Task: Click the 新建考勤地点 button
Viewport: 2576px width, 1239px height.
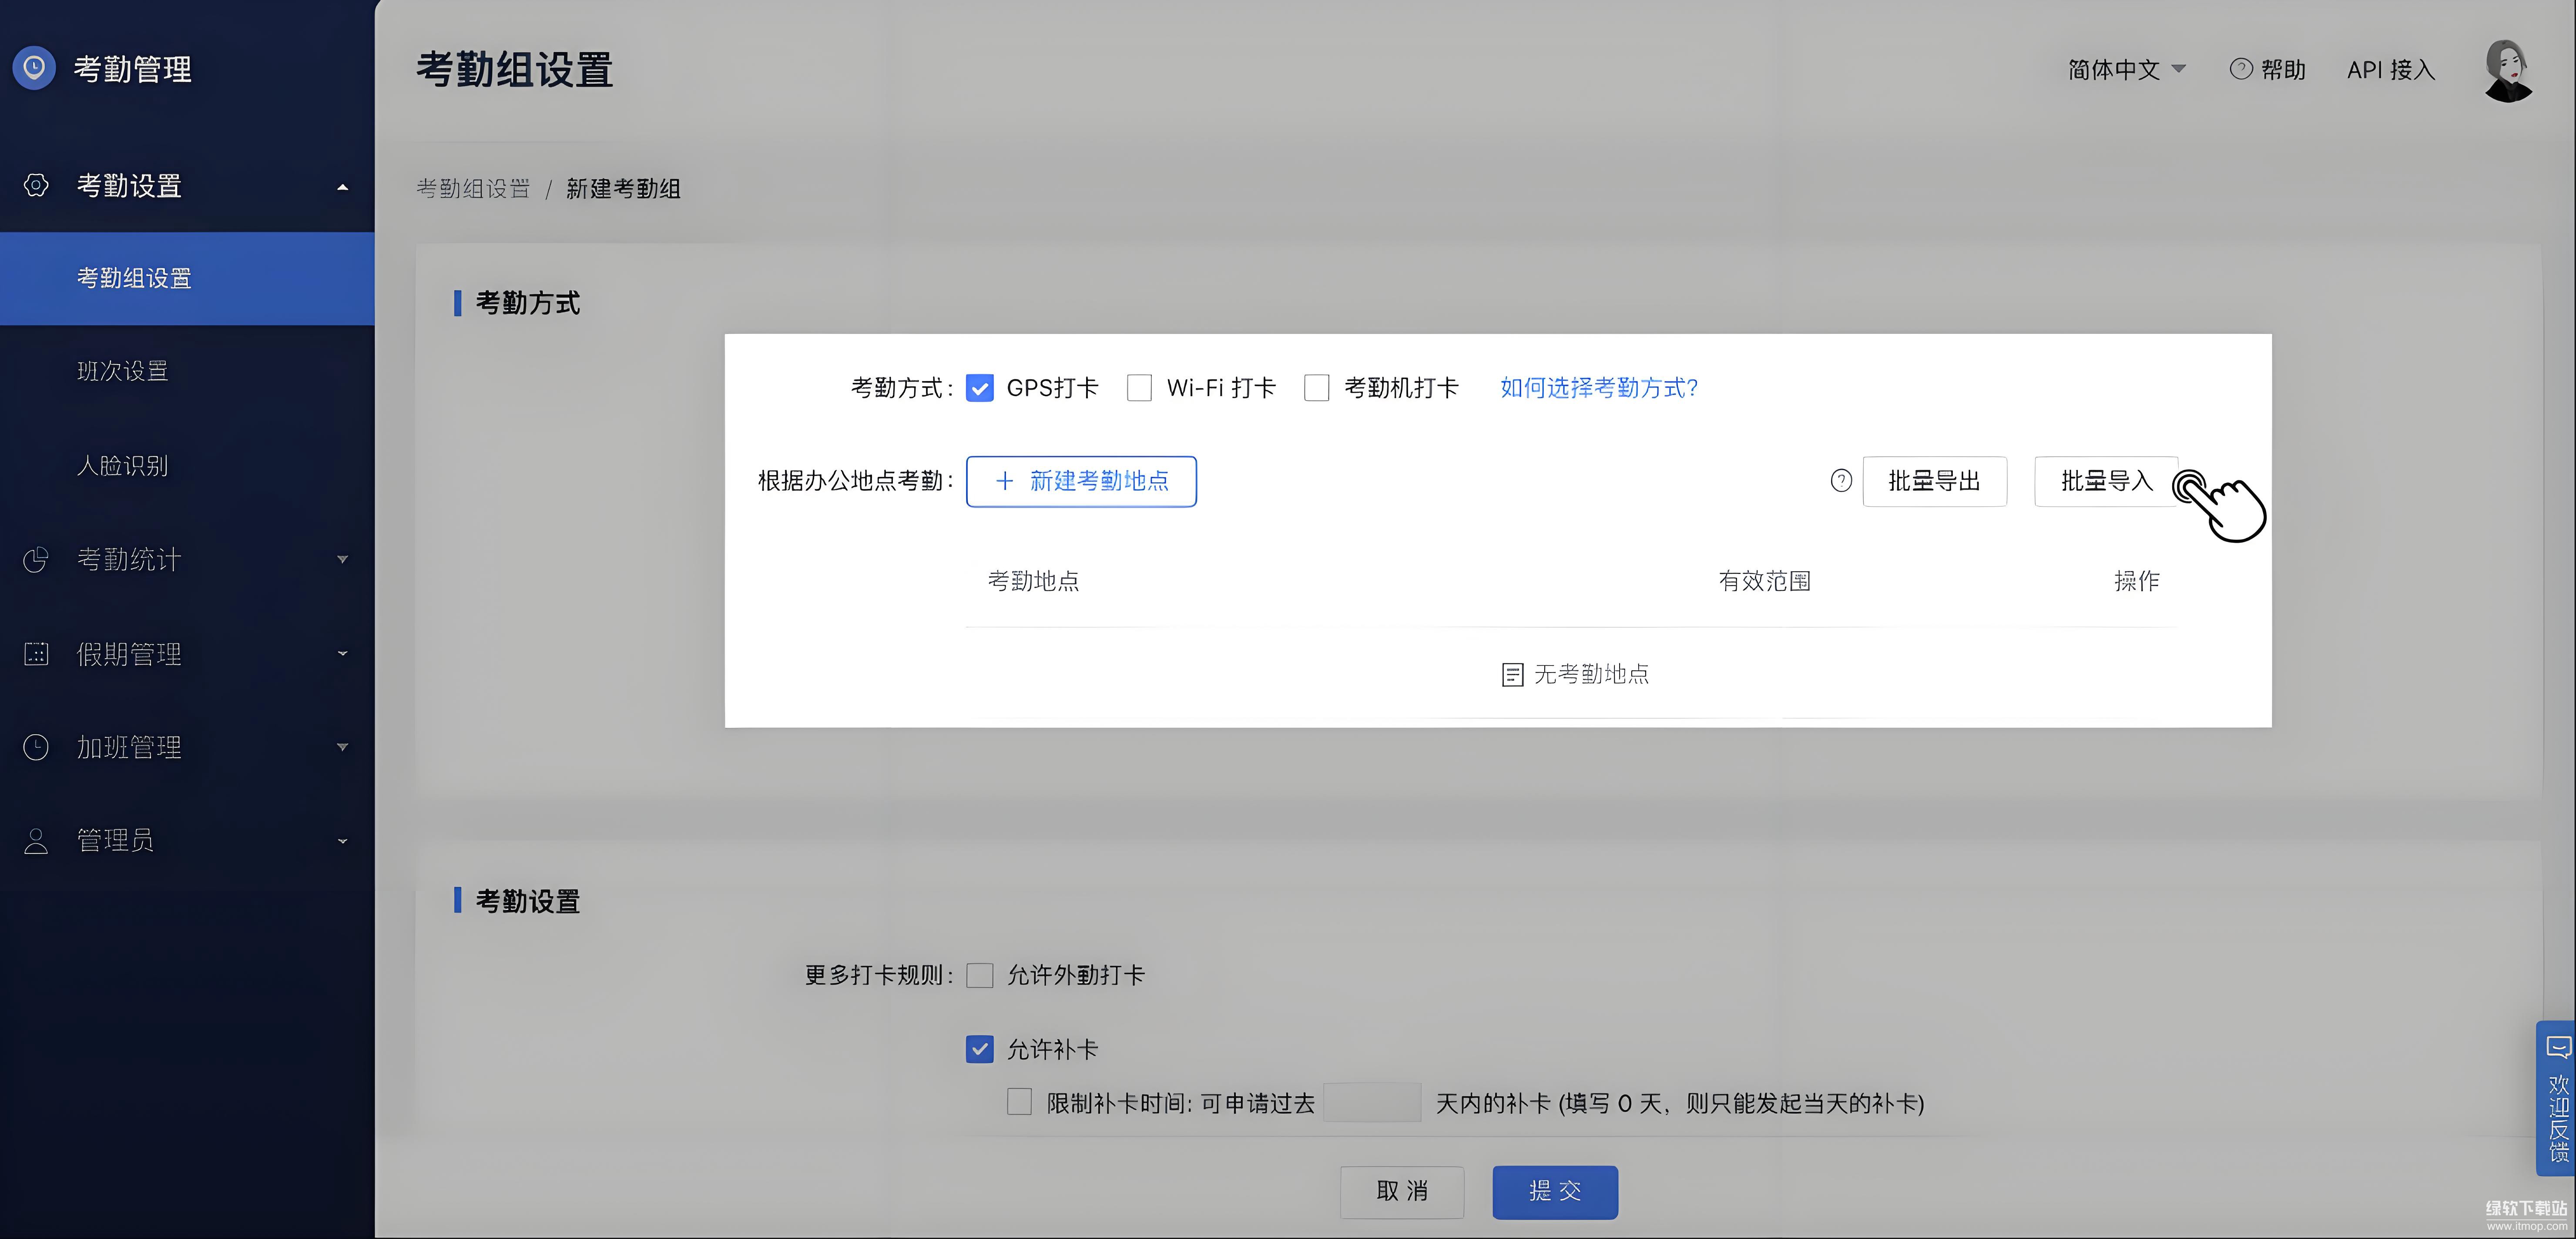Action: click(1081, 481)
